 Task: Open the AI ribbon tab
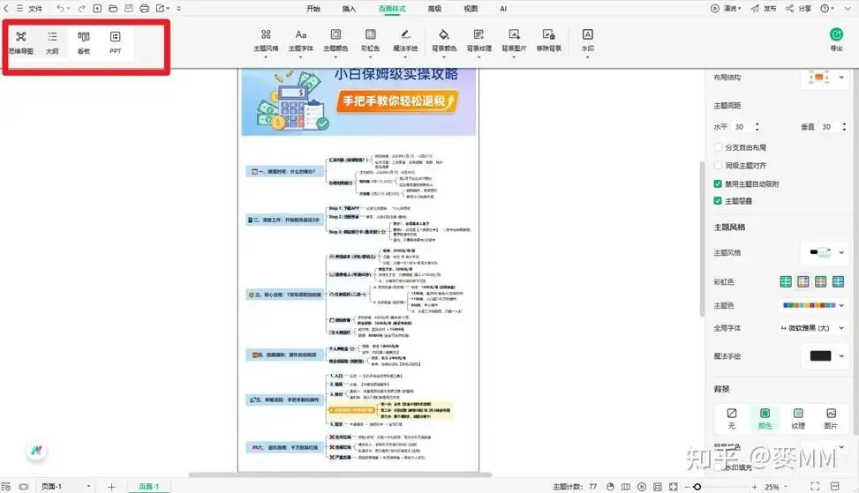pyautogui.click(x=503, y=8)
